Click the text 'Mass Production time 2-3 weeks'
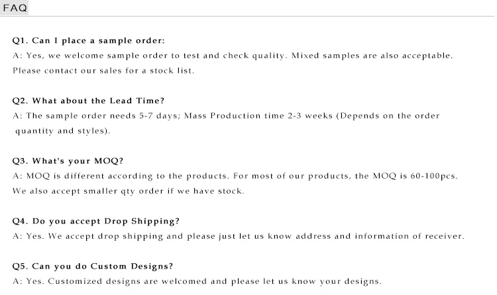The image size is (497, 295). 255,116
